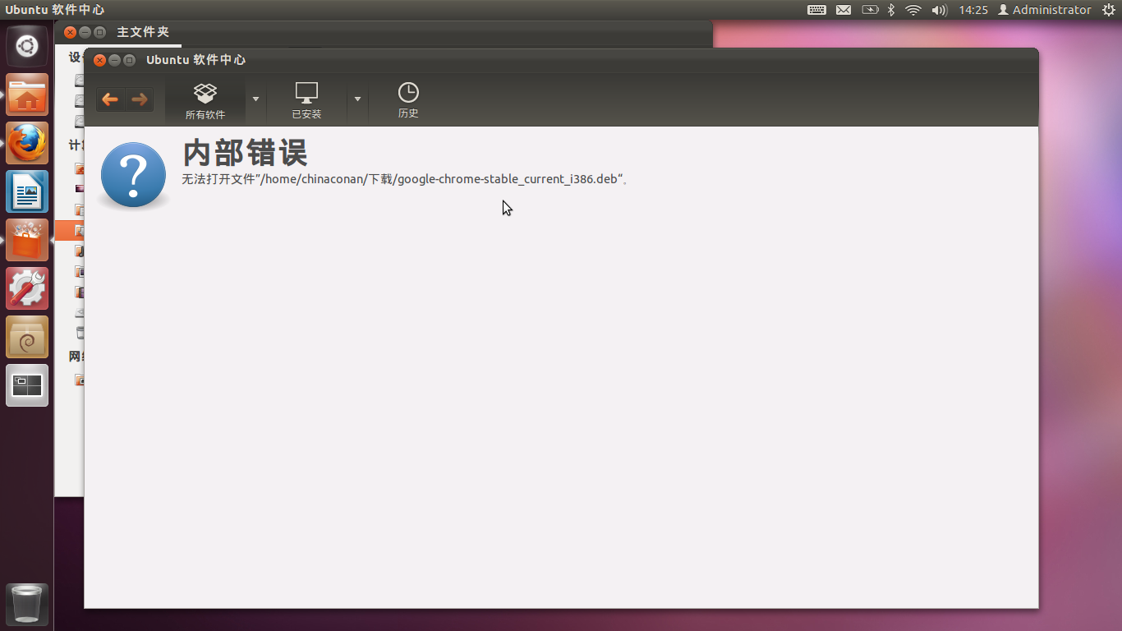Open the Trash in the launcher

coord(27,605)
